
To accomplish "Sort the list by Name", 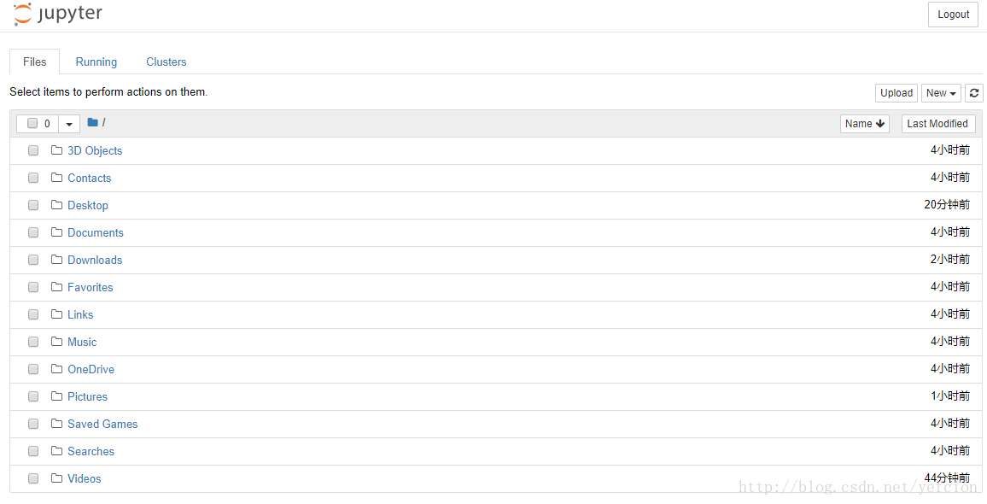I will tap(865, 124).
